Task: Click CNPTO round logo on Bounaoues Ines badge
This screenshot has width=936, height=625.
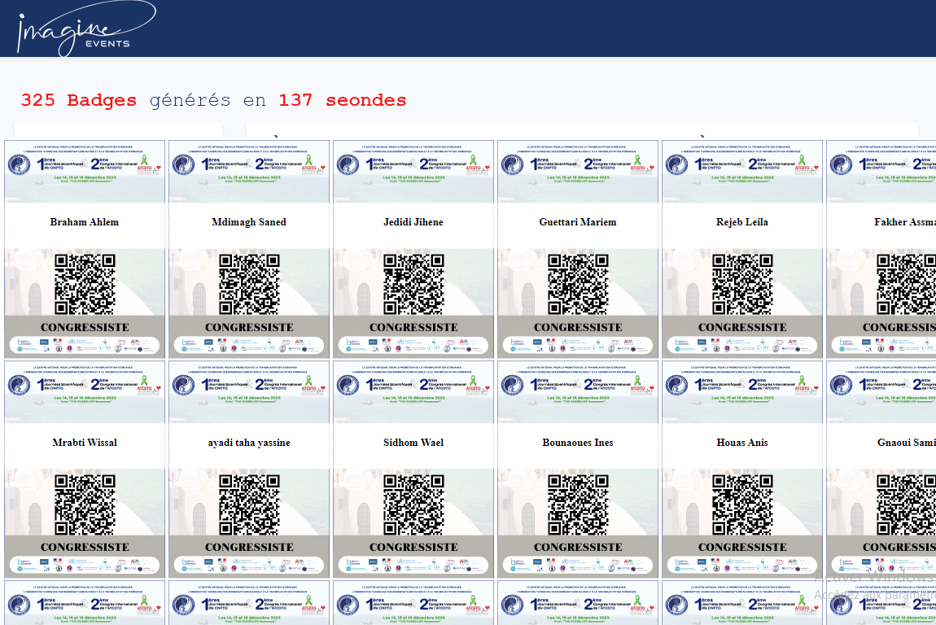Action: coord(512,384)
